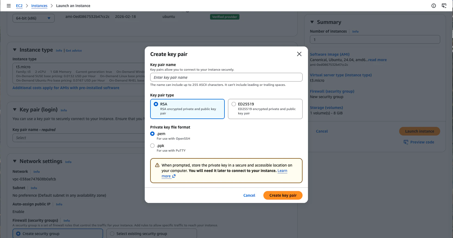The width and height of the screenshot is (453, 238).
Task: Go to Instances breadcrumb
Action: [39, 6]
